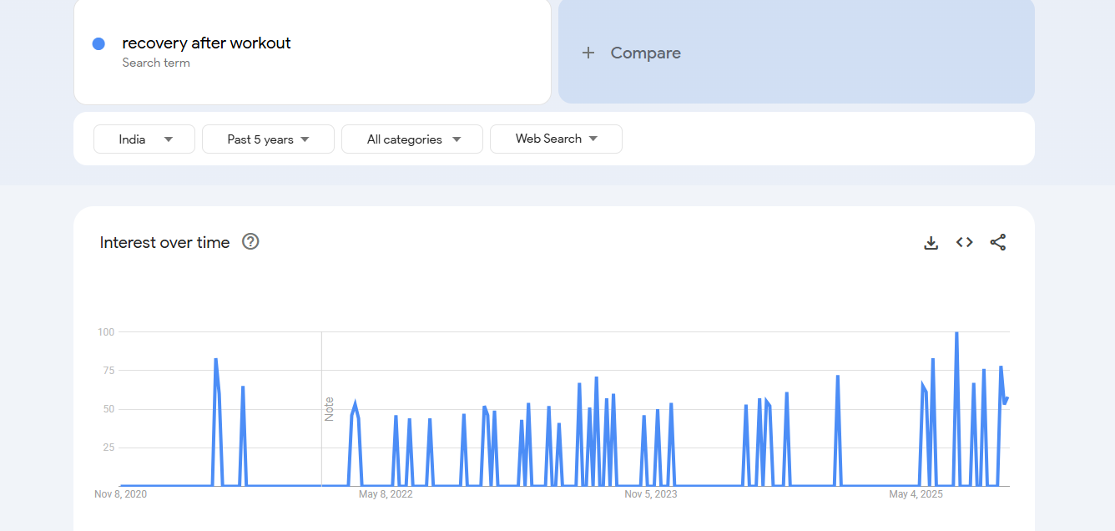1115x531 pixels.
Task: Click the blue dot beside the search term
Action: point(98,44)
